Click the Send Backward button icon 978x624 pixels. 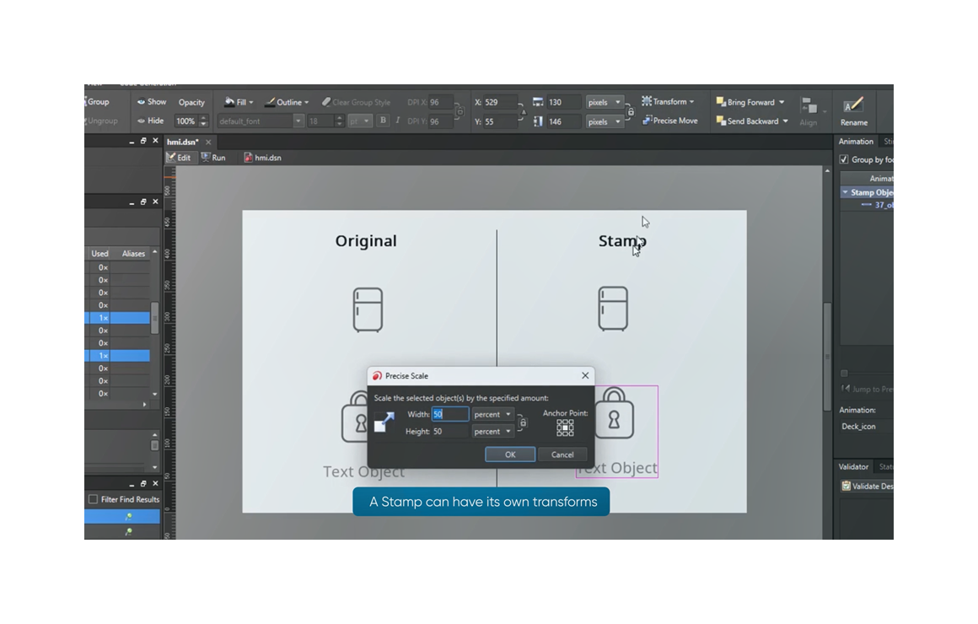coord(721,121)
